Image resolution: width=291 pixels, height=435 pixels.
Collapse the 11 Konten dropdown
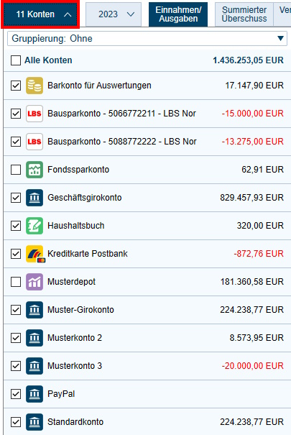40,14
